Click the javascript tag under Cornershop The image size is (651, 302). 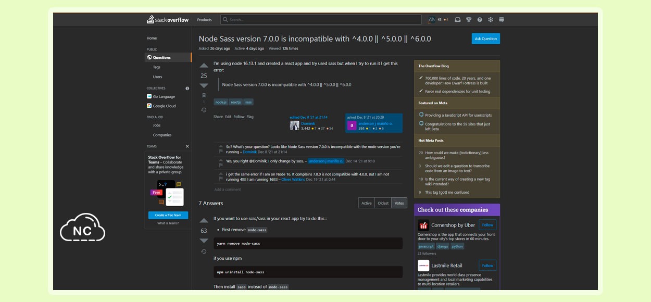coord(426,246)
